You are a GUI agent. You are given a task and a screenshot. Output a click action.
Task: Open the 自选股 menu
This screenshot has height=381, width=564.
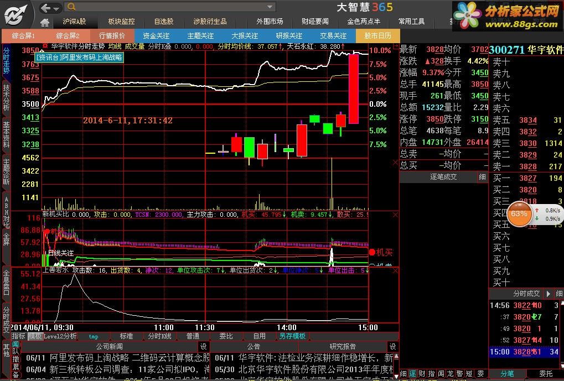(164, 22)
